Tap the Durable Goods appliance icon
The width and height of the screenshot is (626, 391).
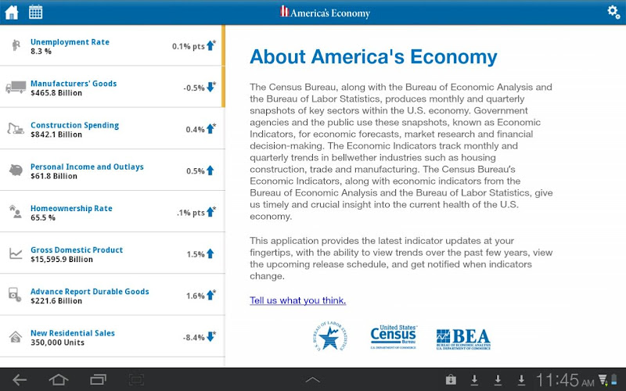[x=15, y=295]
